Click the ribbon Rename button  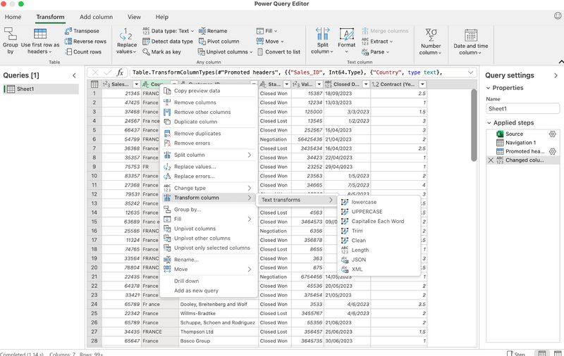coord(213,31)
